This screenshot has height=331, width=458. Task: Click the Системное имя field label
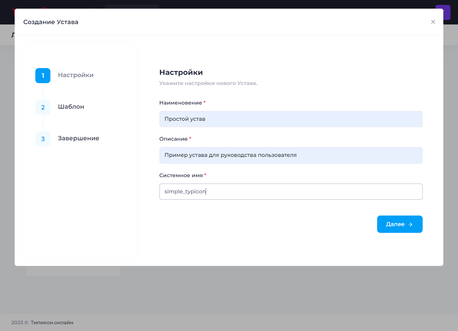click(181, 175)
